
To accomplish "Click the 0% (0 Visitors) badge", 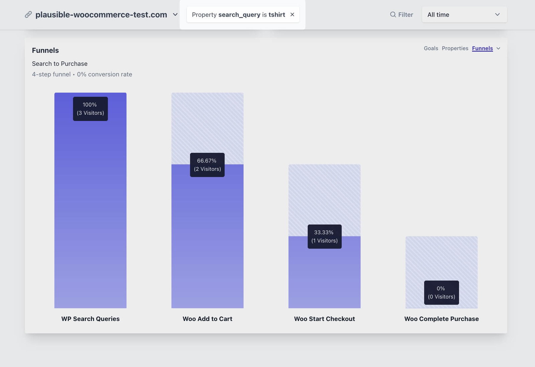I will [x=441, y=292].
